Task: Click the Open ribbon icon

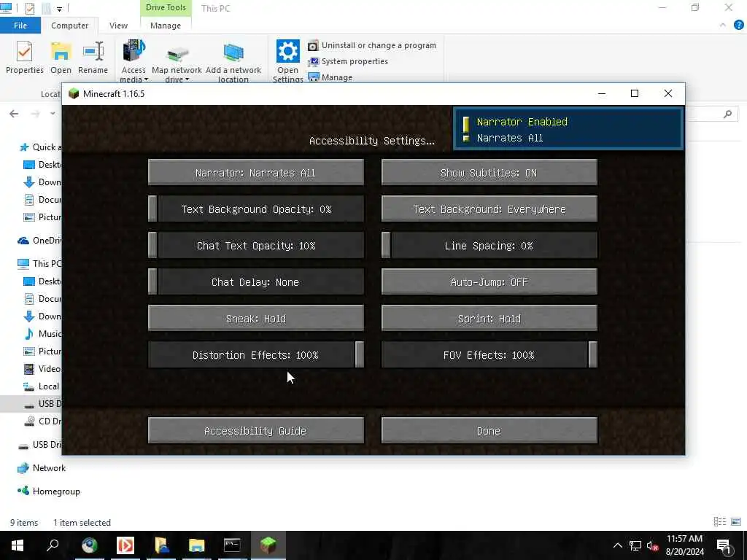Action: point(61,58)
